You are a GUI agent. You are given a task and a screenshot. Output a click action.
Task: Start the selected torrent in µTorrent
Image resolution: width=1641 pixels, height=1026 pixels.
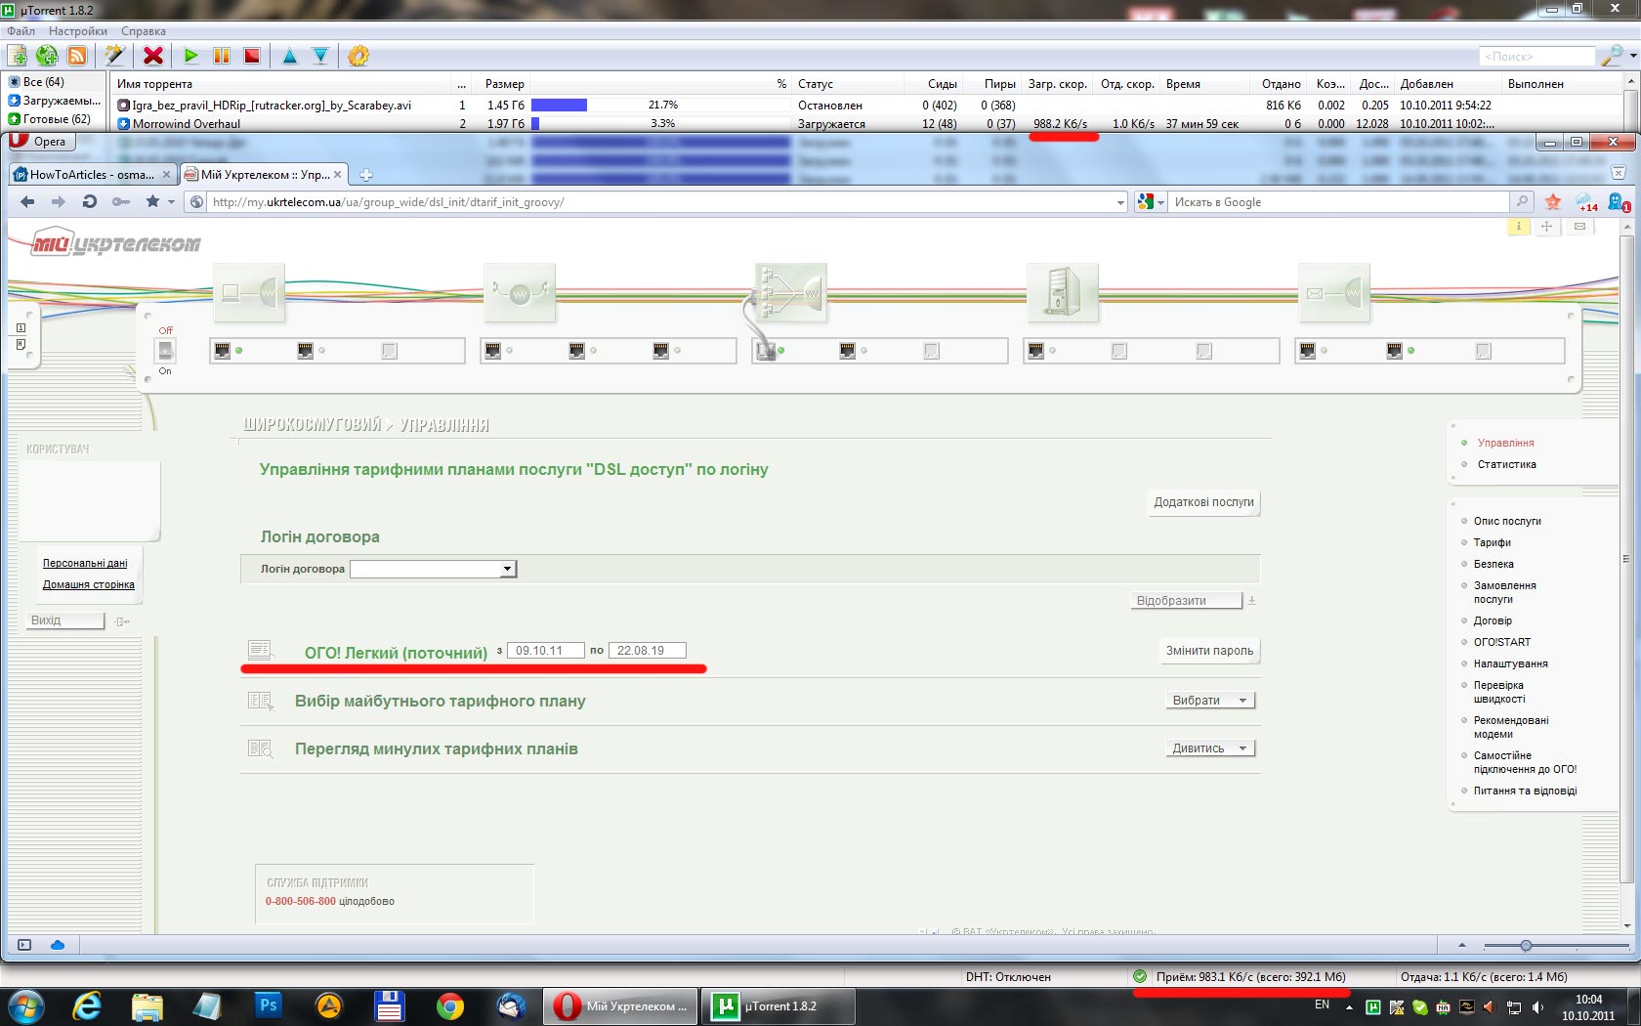pos(191,56)
